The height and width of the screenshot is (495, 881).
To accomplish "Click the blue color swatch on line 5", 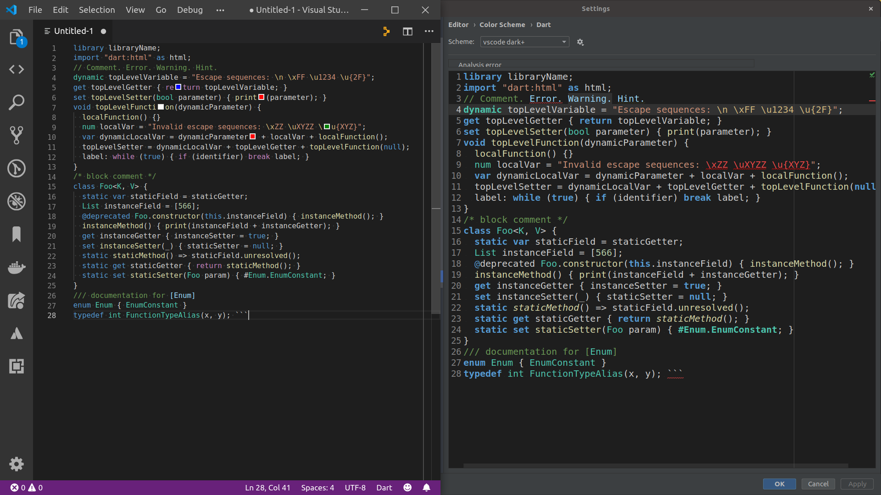I will [x=178, y=87].
